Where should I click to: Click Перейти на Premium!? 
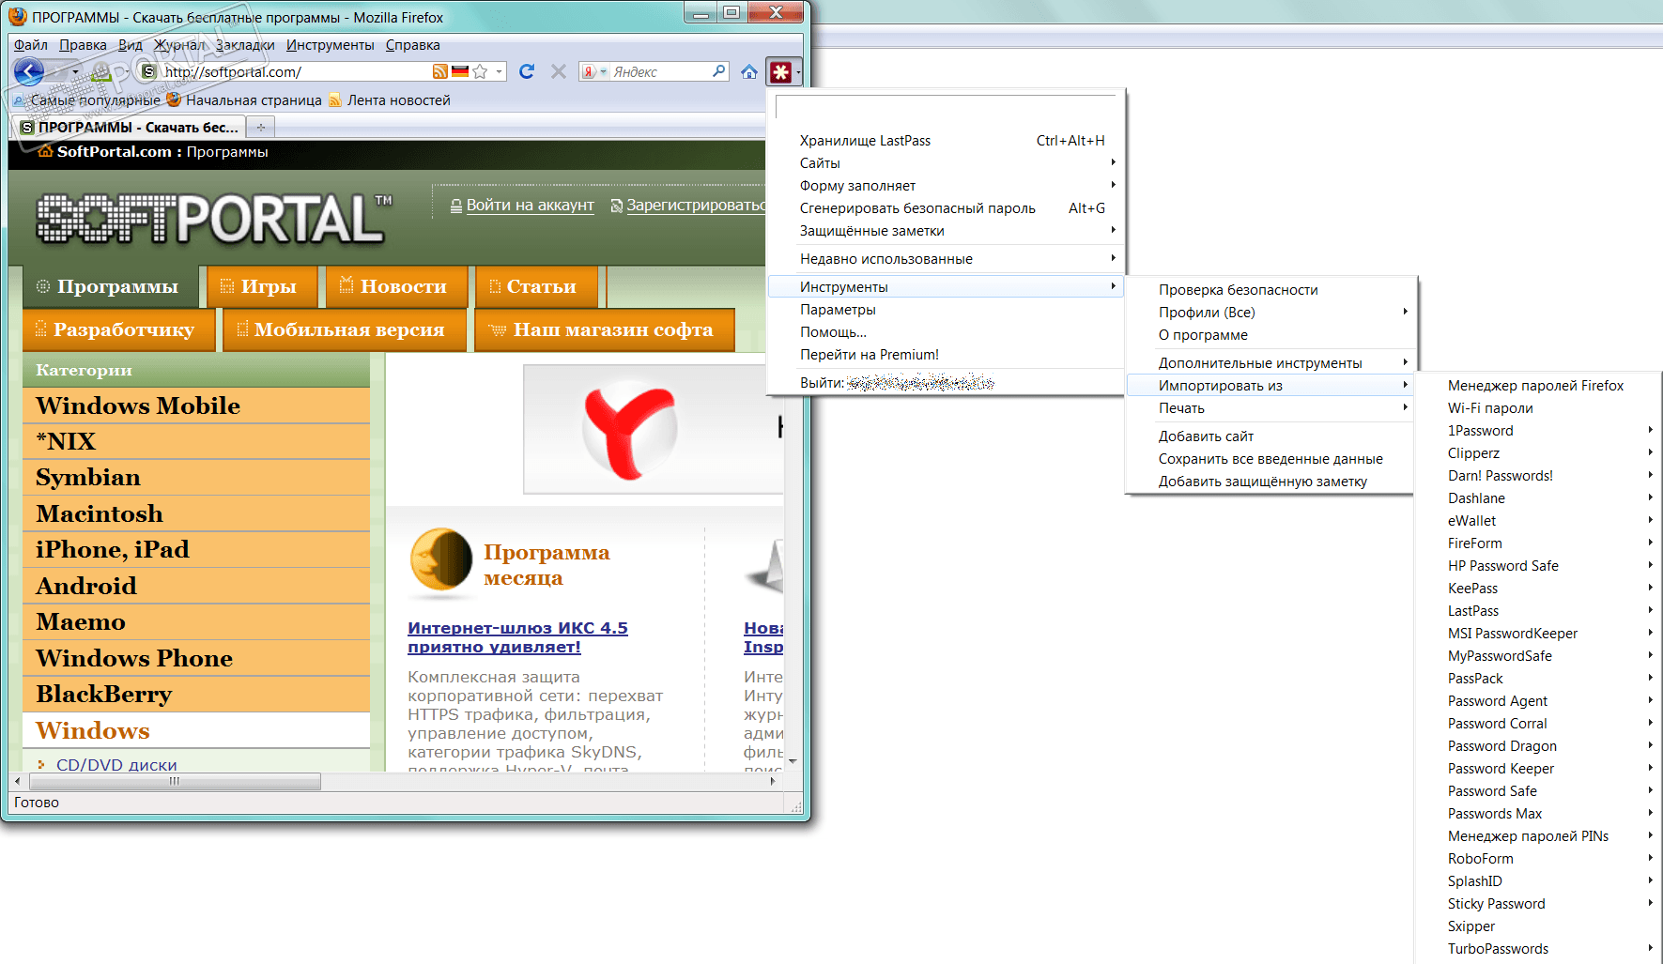point(947,355)
